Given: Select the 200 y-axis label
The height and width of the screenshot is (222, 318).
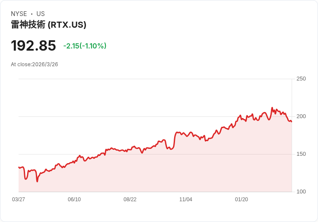Looking at the screenshot, I should coord(301,116).
